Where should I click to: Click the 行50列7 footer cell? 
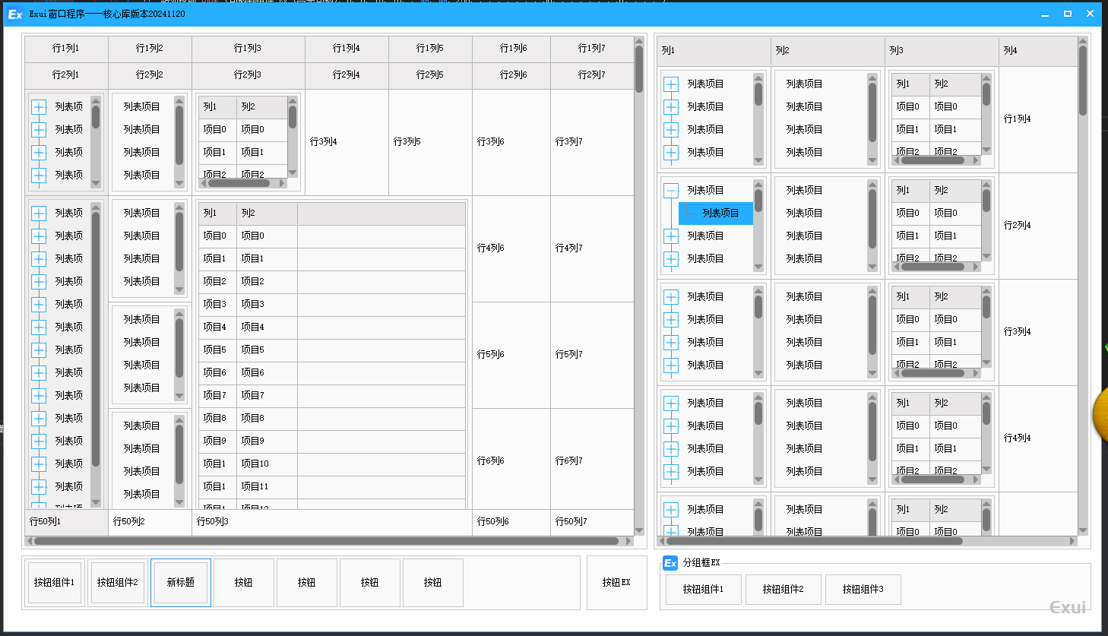[x=592, y=522]
